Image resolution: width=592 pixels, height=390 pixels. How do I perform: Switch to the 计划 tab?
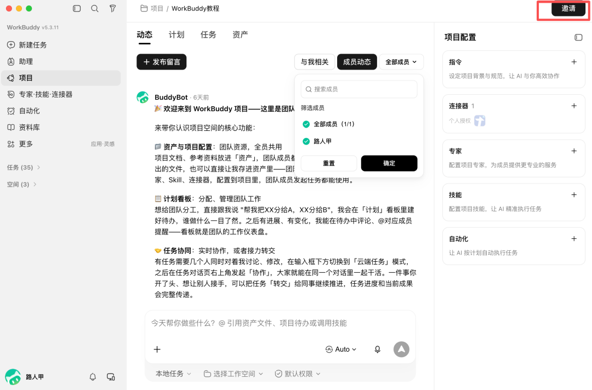point(177,35)
